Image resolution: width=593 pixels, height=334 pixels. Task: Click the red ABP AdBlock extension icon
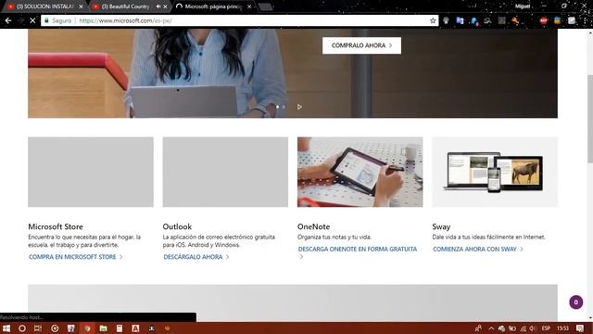(544, 20)
